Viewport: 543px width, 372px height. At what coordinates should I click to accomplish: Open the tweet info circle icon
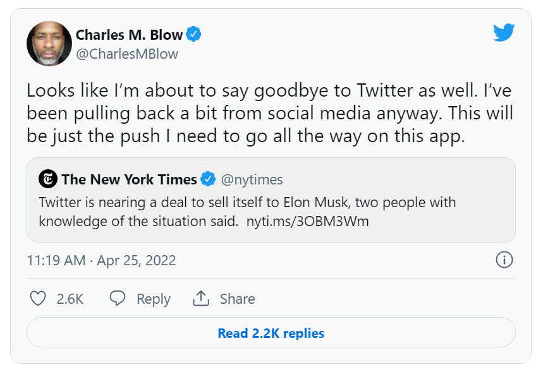click(504, 260)
